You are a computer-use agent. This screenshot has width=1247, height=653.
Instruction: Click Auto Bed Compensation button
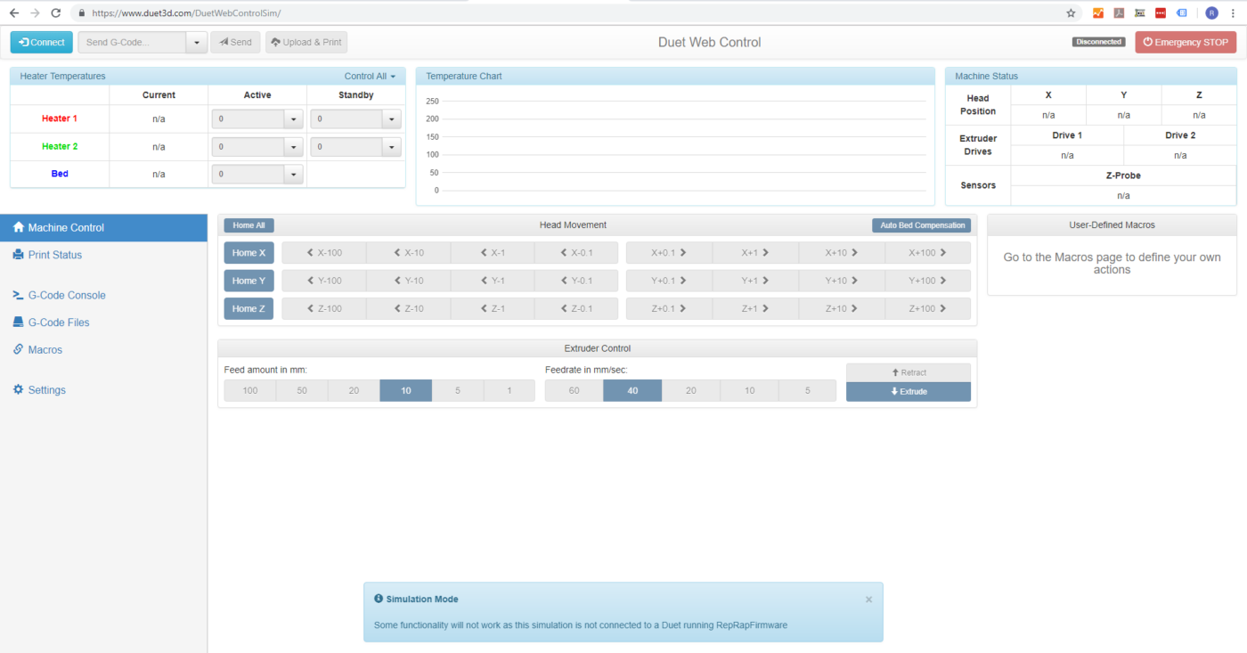[x=921, y=225]
